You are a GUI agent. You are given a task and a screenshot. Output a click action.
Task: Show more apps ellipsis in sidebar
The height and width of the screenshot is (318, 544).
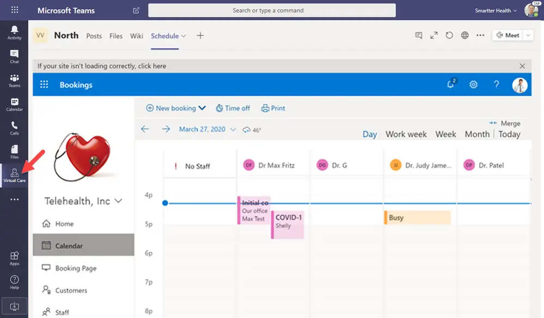point(14,199)
